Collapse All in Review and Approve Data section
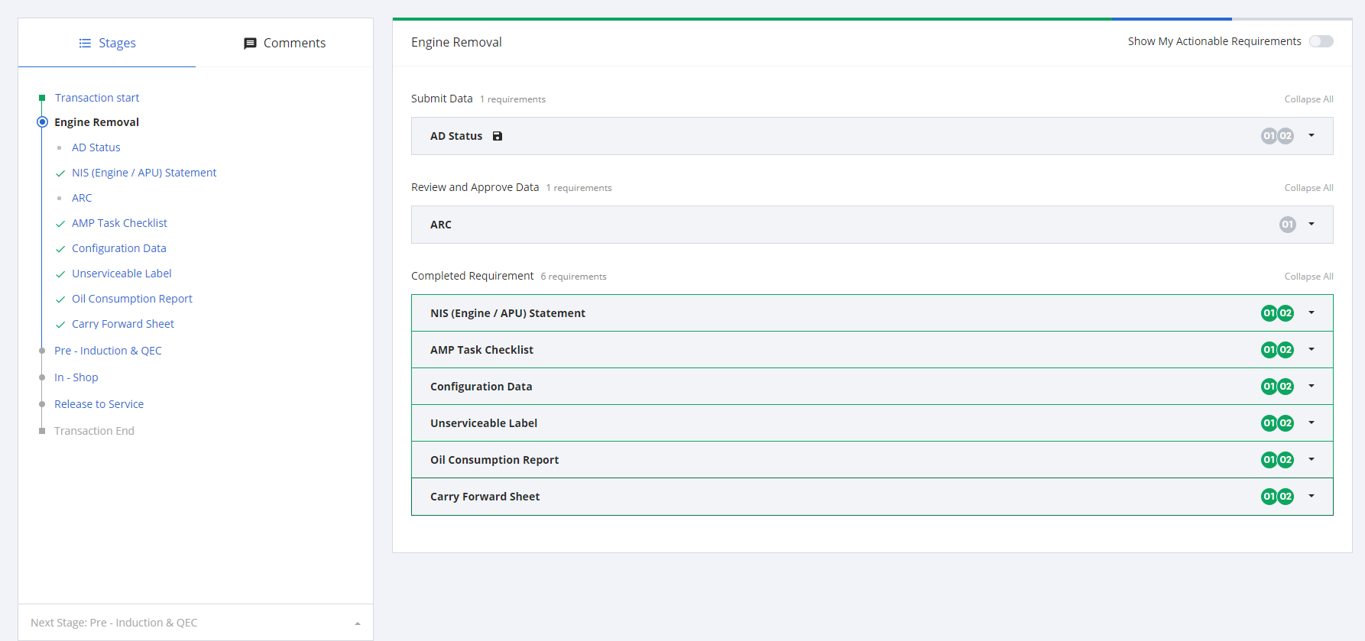The height and width of the screenshot is (641, 1365). (1308, 188)
